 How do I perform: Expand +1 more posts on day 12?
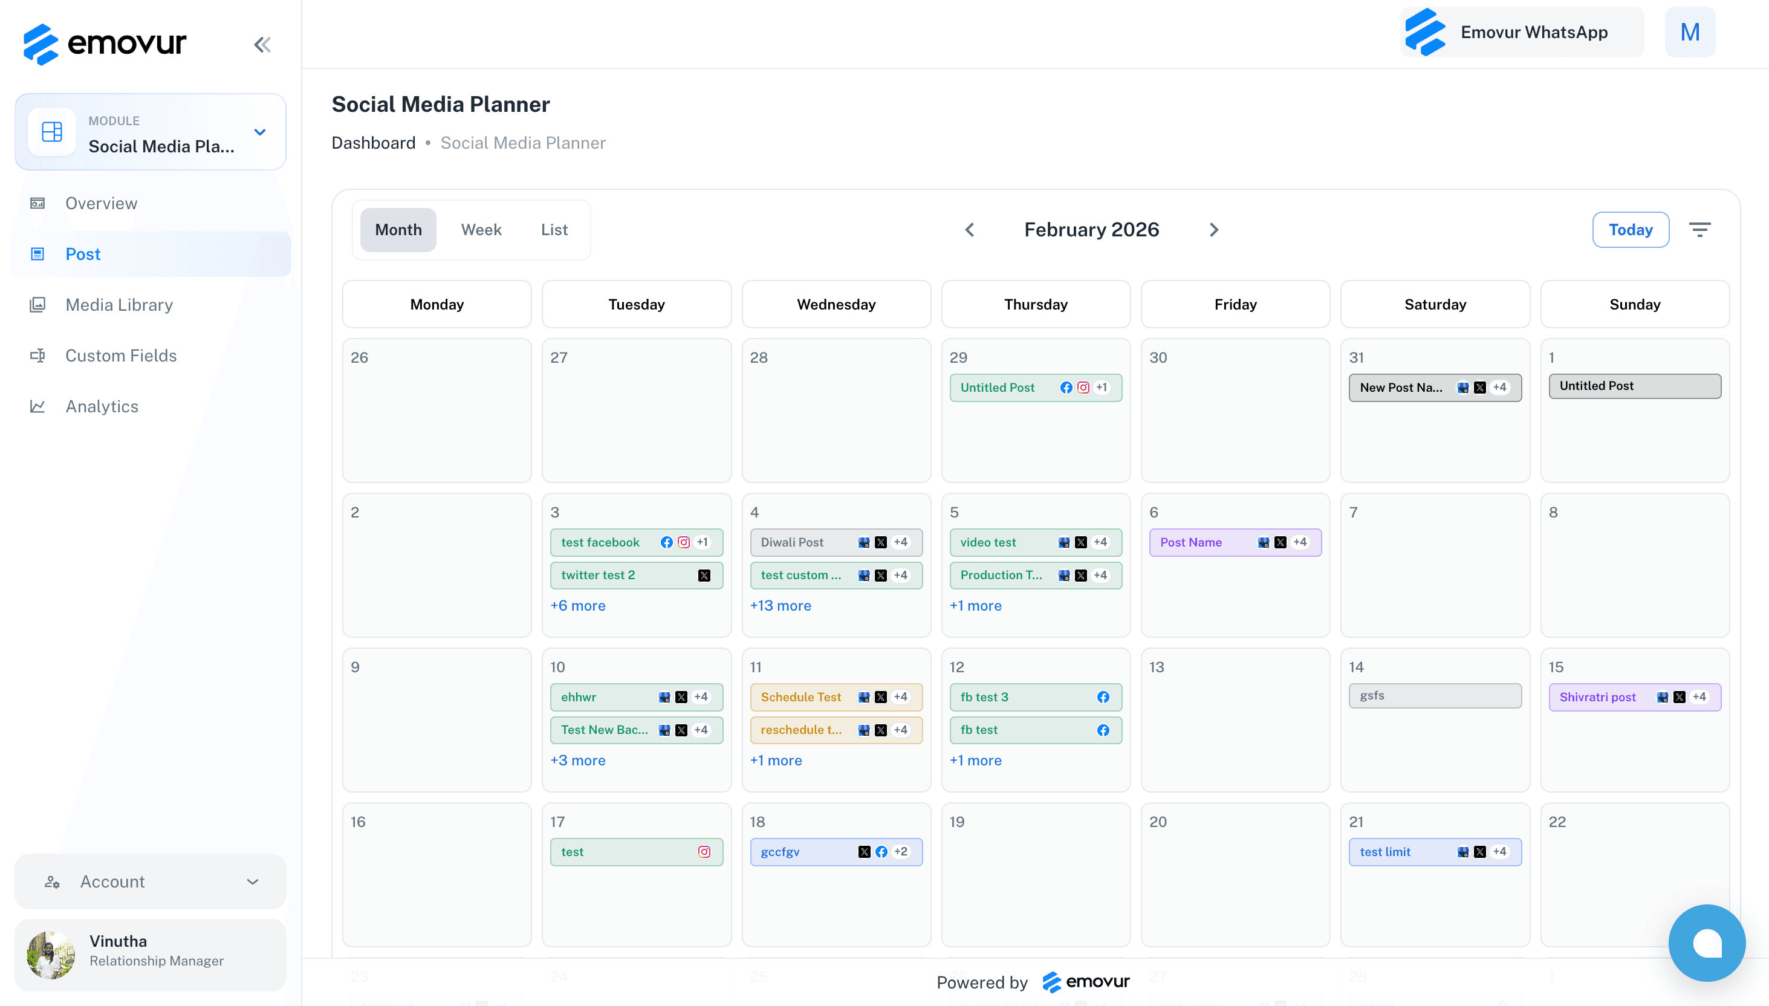(975, 760)
